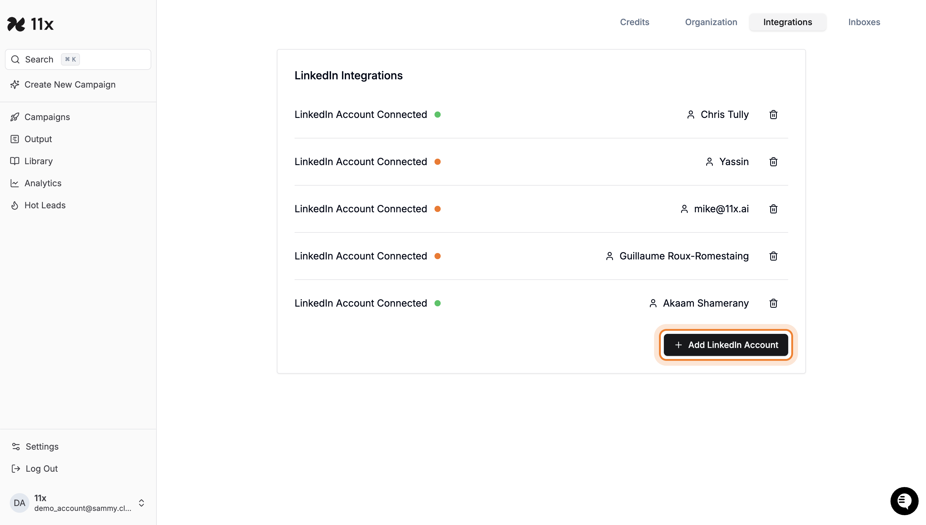Click Akaam Shamerany's green status dot

438,303
